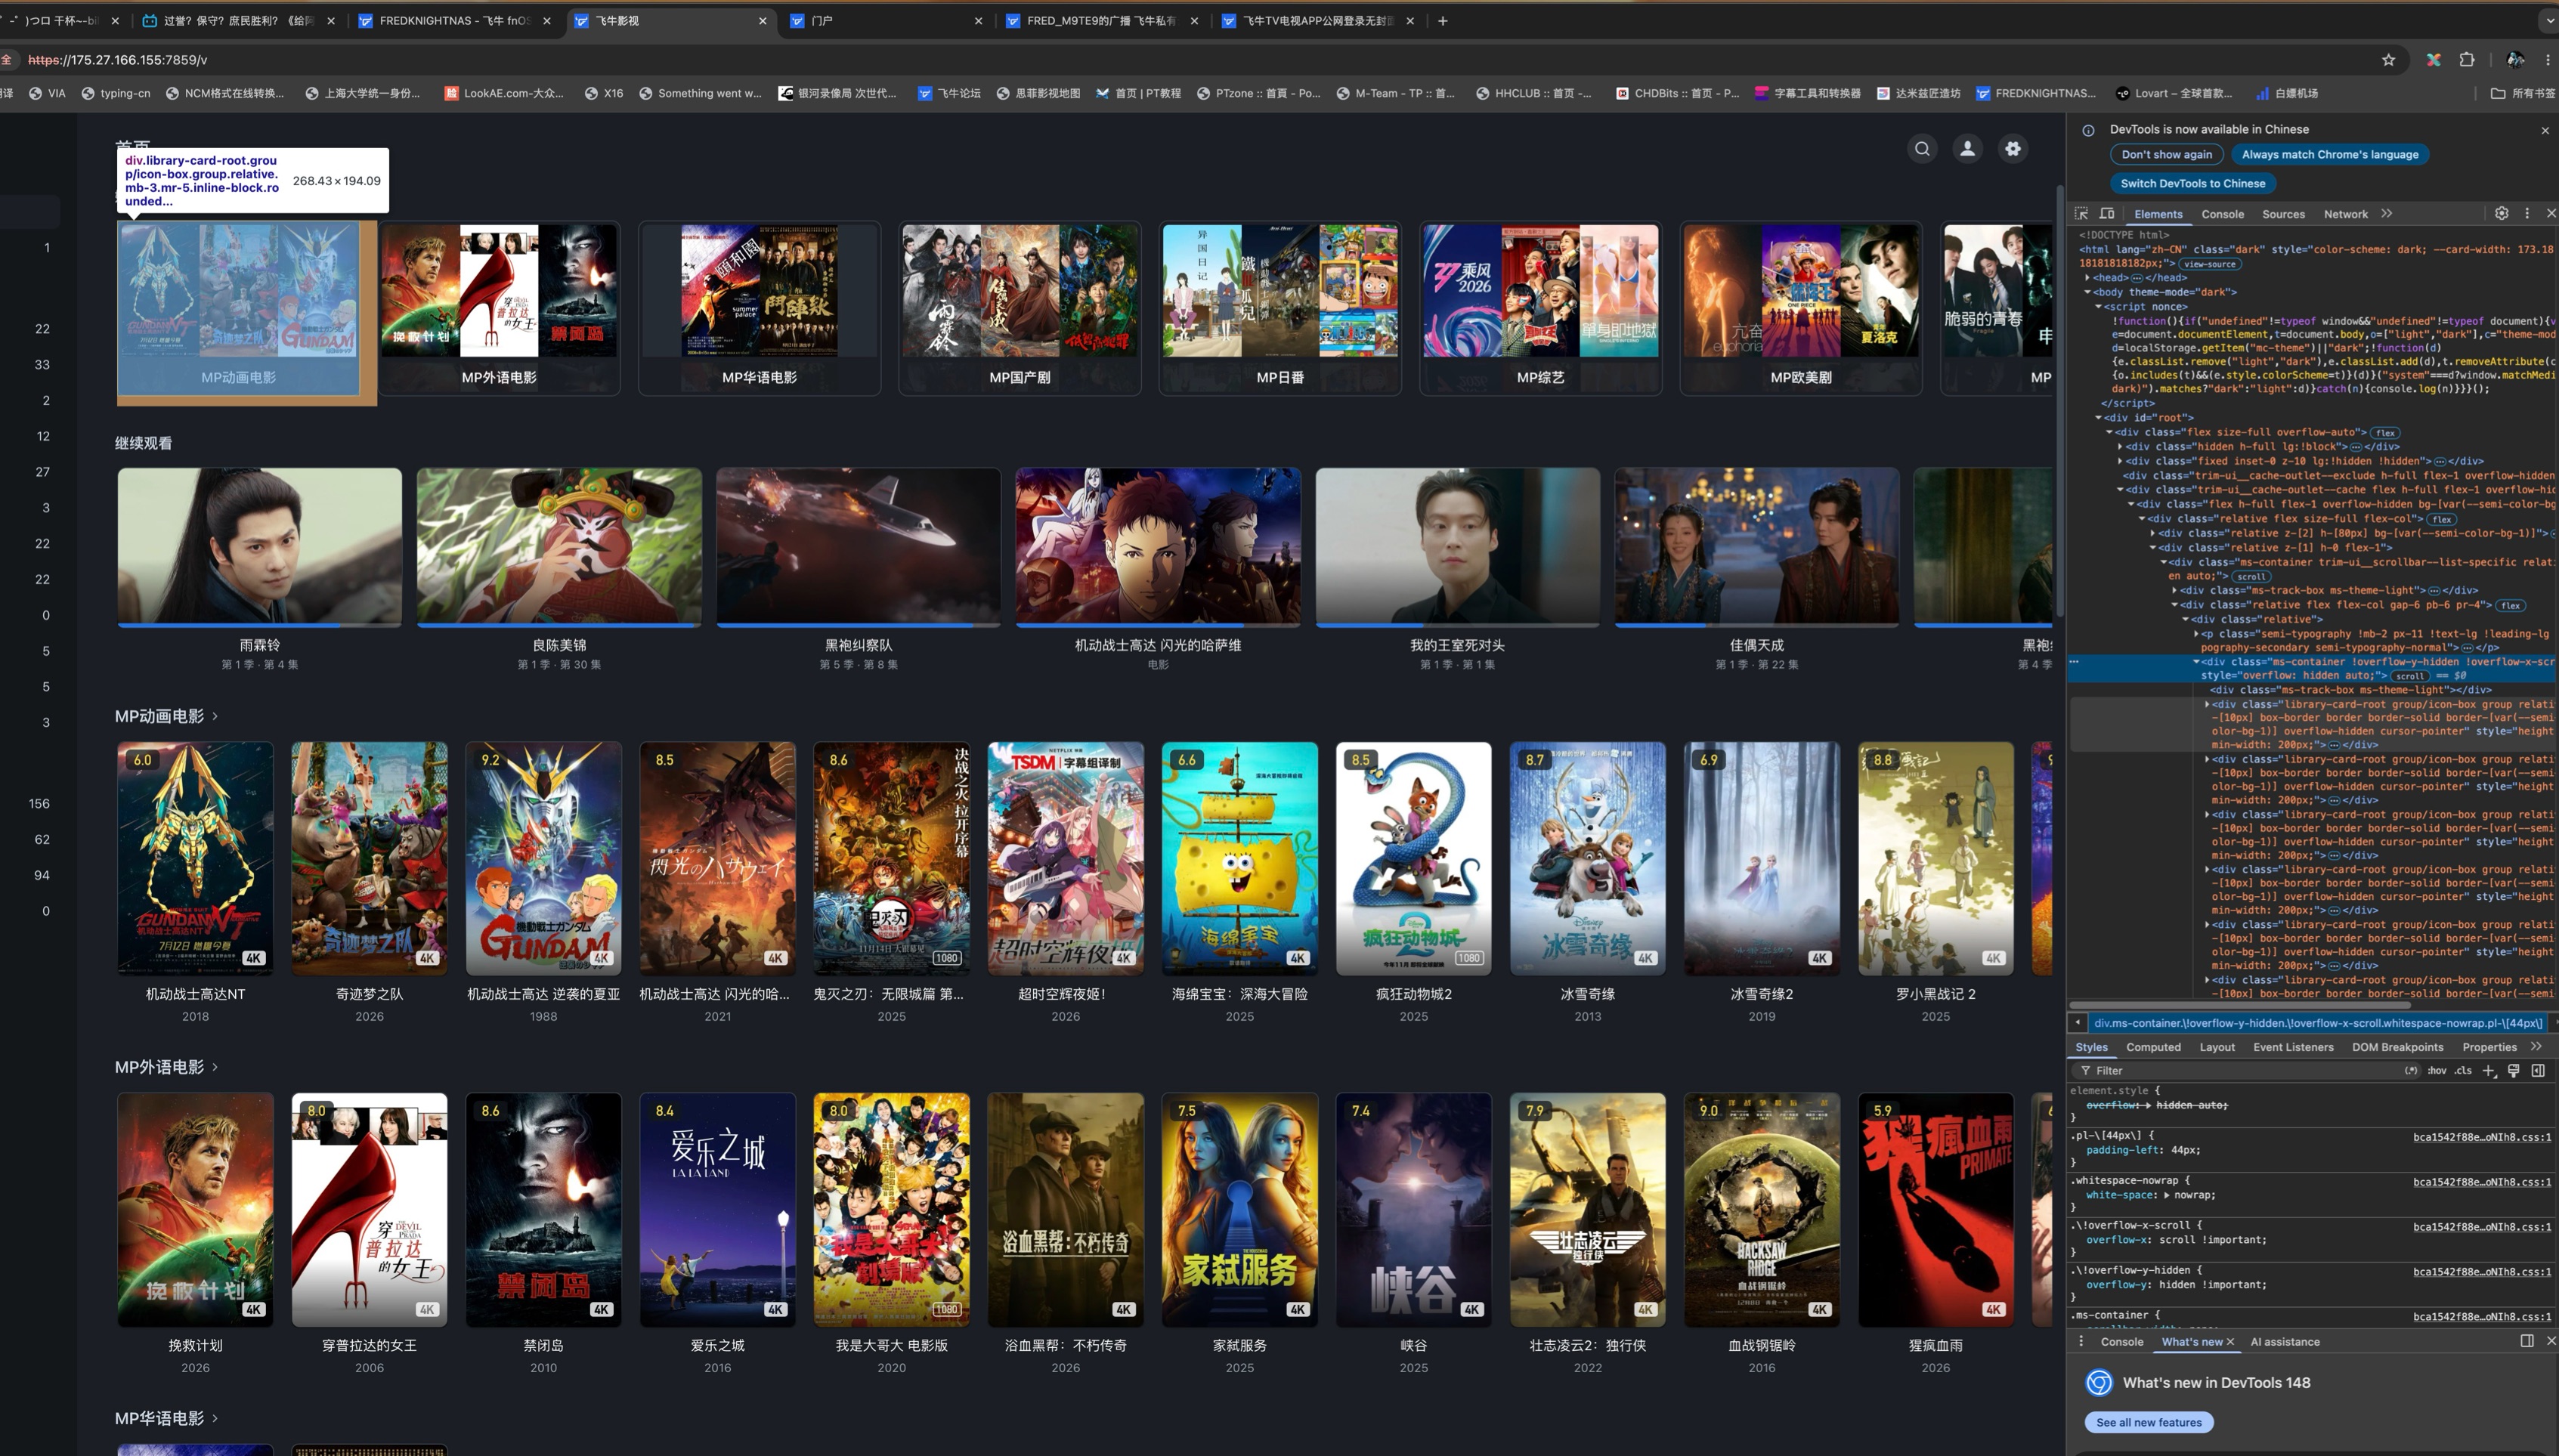Toggle the rendering emulation paintbrush icon
2559x1456 pixels.
[2513, 1070]
